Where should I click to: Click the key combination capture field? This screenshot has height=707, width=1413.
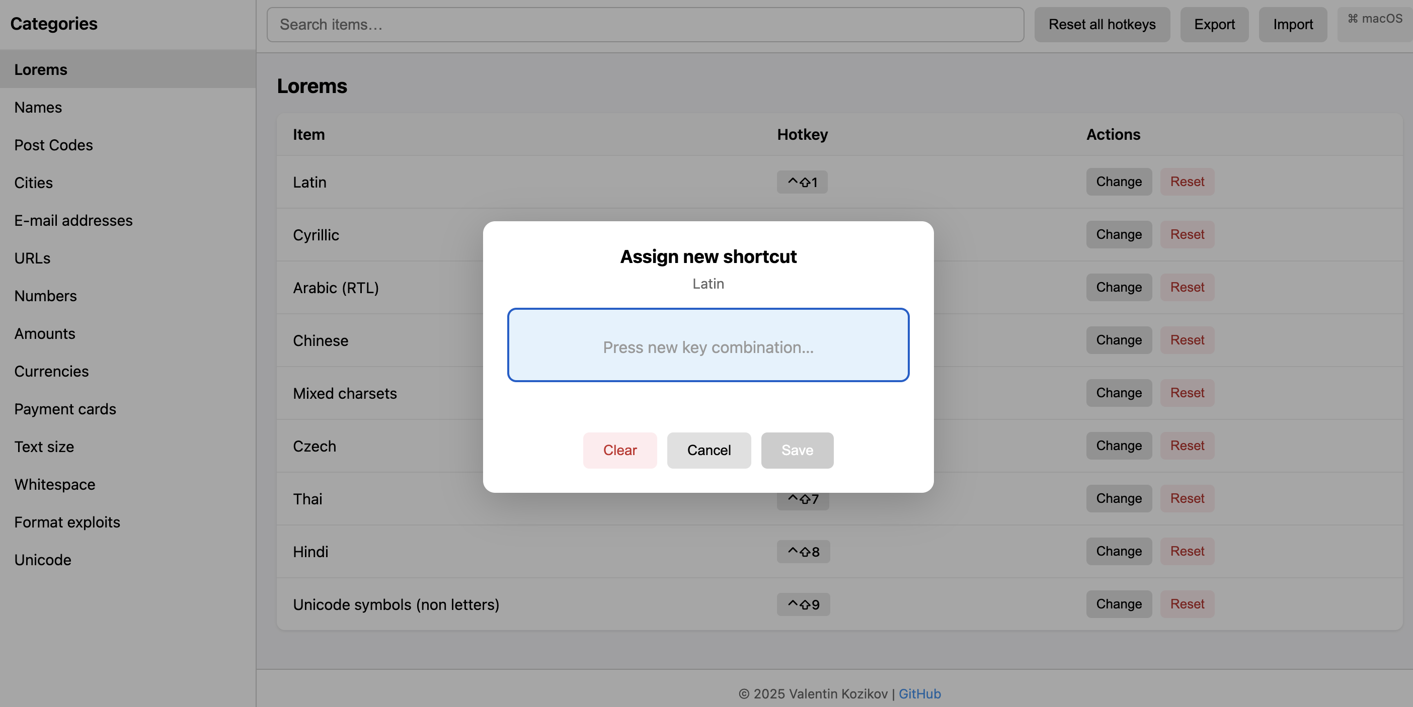708,345
